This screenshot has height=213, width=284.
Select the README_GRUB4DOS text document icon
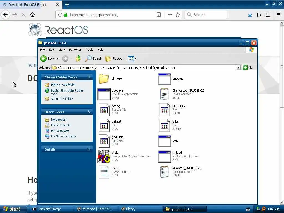tap(164, 172)
